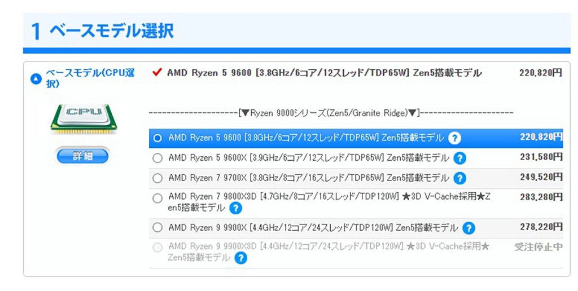Click AMD Ryzen 7 9700X model label
The width and height of the screenshot is (578, 291).
(x=309, y=178)
